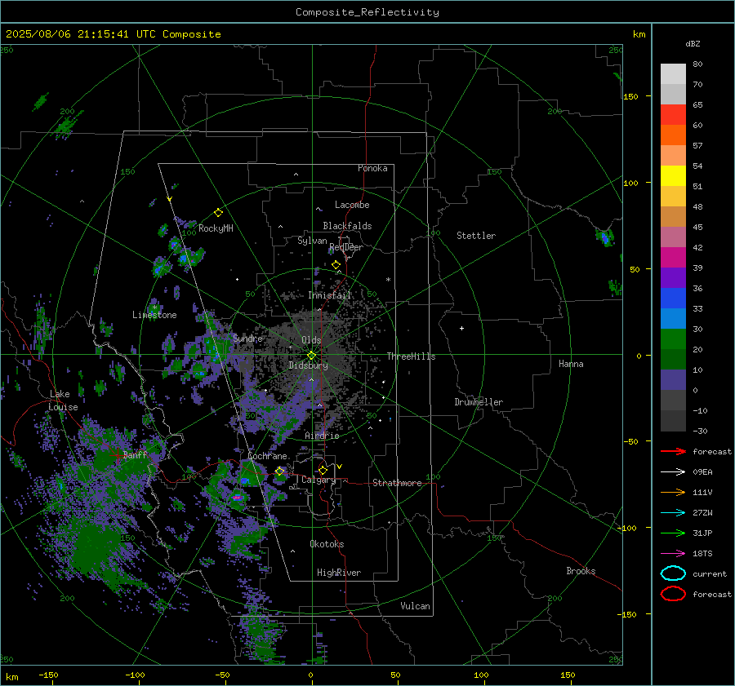Click the white plus marker west of Hanna
Screen dimensions: 735x686
461,328
